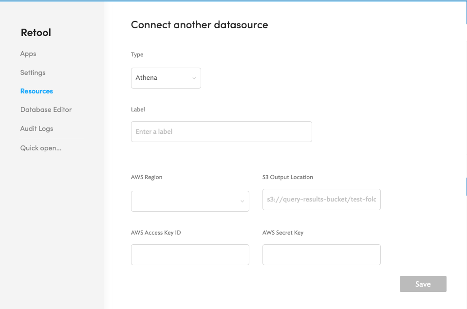
Task: View Audit Logs in sidebar
Action: point(37,128)
